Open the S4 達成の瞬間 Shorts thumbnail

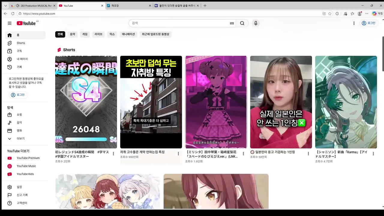(86, 102)
